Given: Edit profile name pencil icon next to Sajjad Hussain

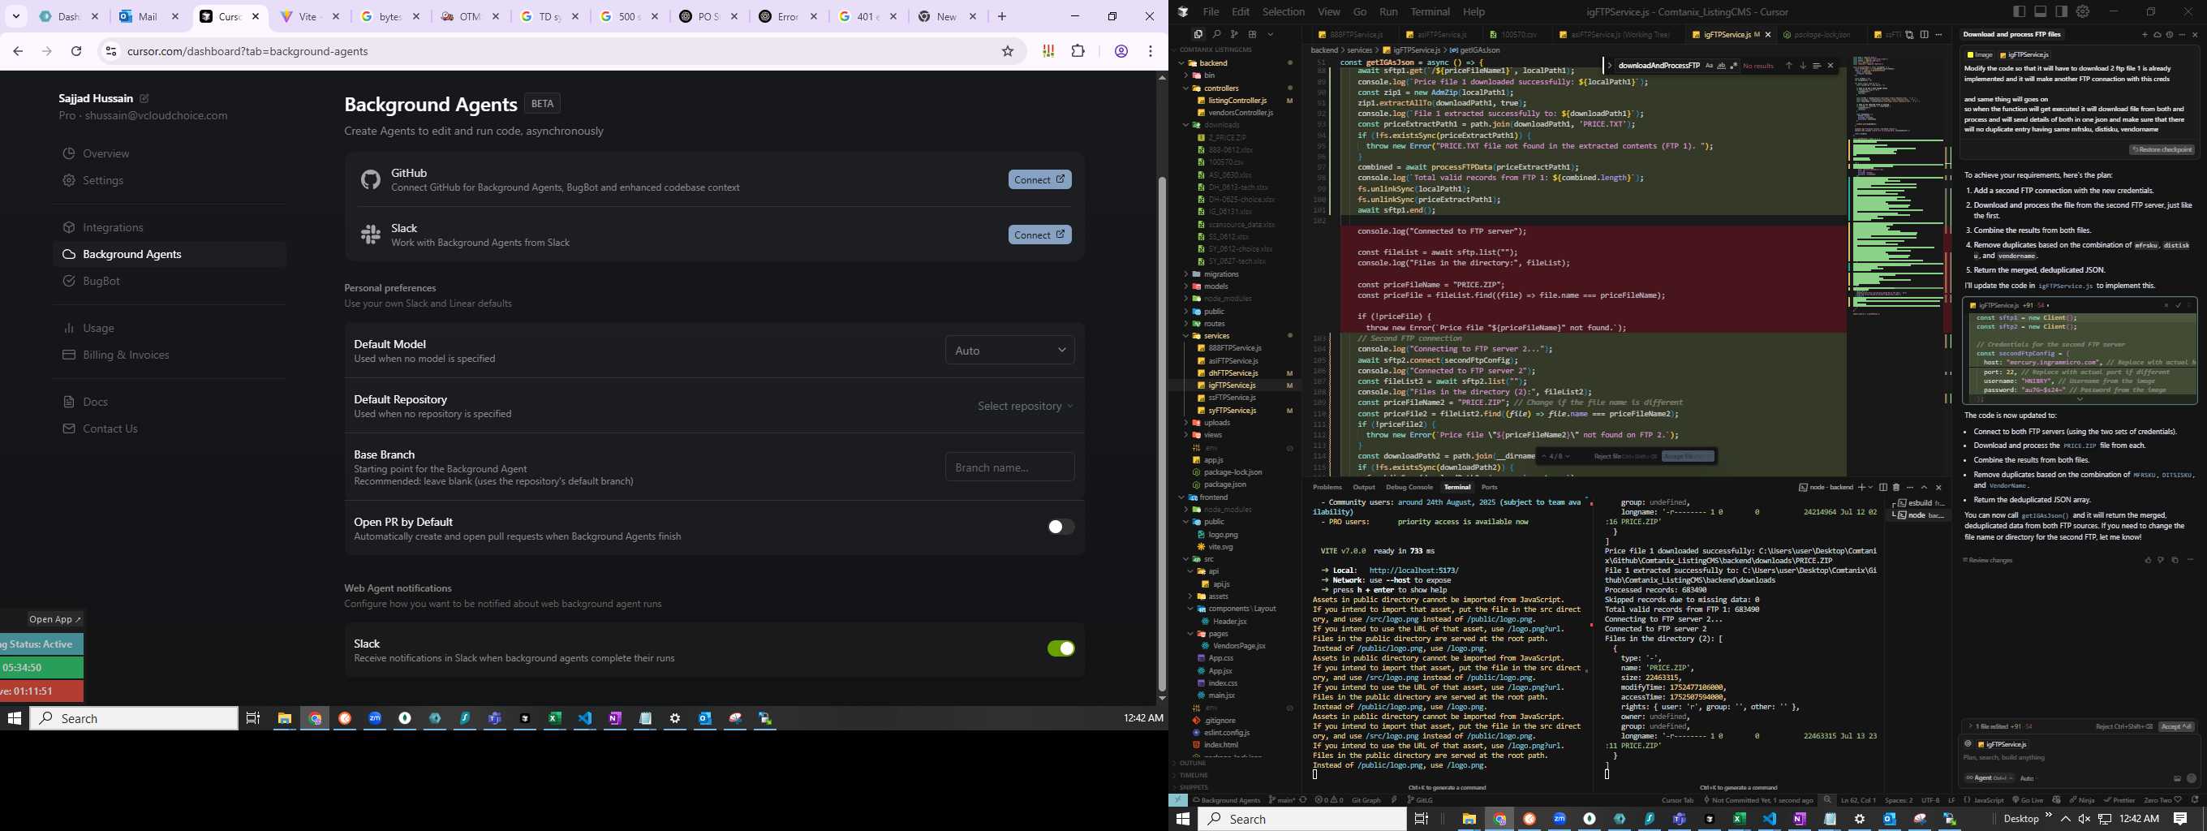Looking at the screenshot, I should (144, 98).
